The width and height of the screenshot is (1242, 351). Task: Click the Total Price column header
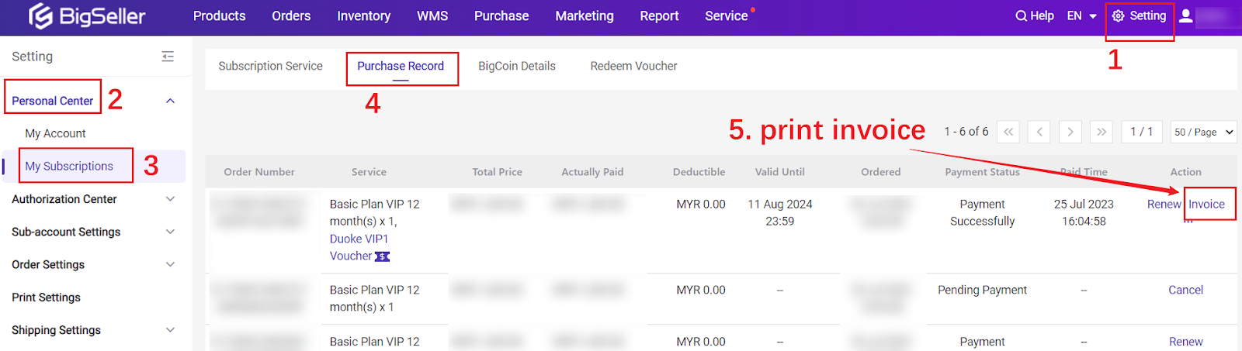[x=497, y=172]
